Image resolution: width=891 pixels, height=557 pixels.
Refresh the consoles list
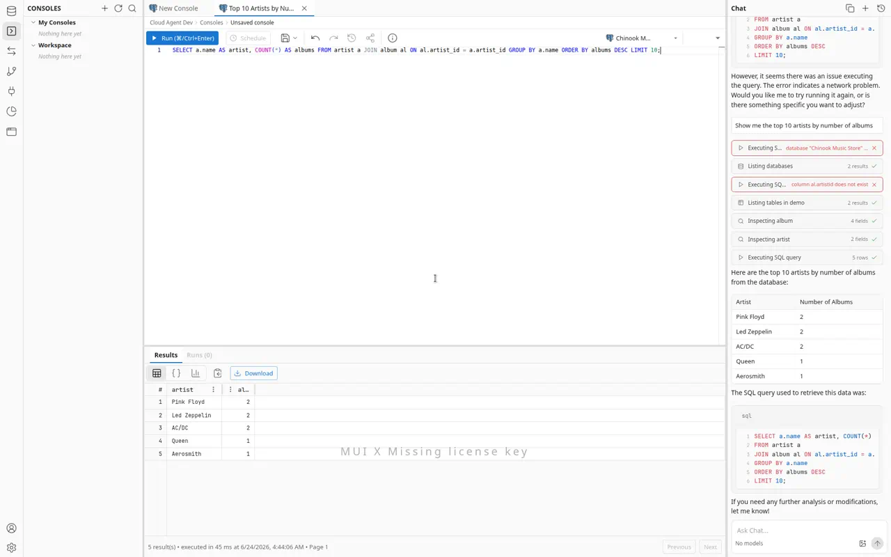(118, 8)
